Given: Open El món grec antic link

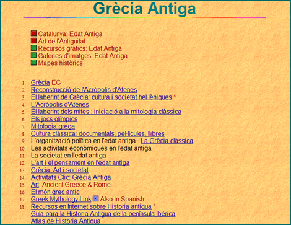Looking at the screenshot, I should pyautogui.click(x=55, y=192).
